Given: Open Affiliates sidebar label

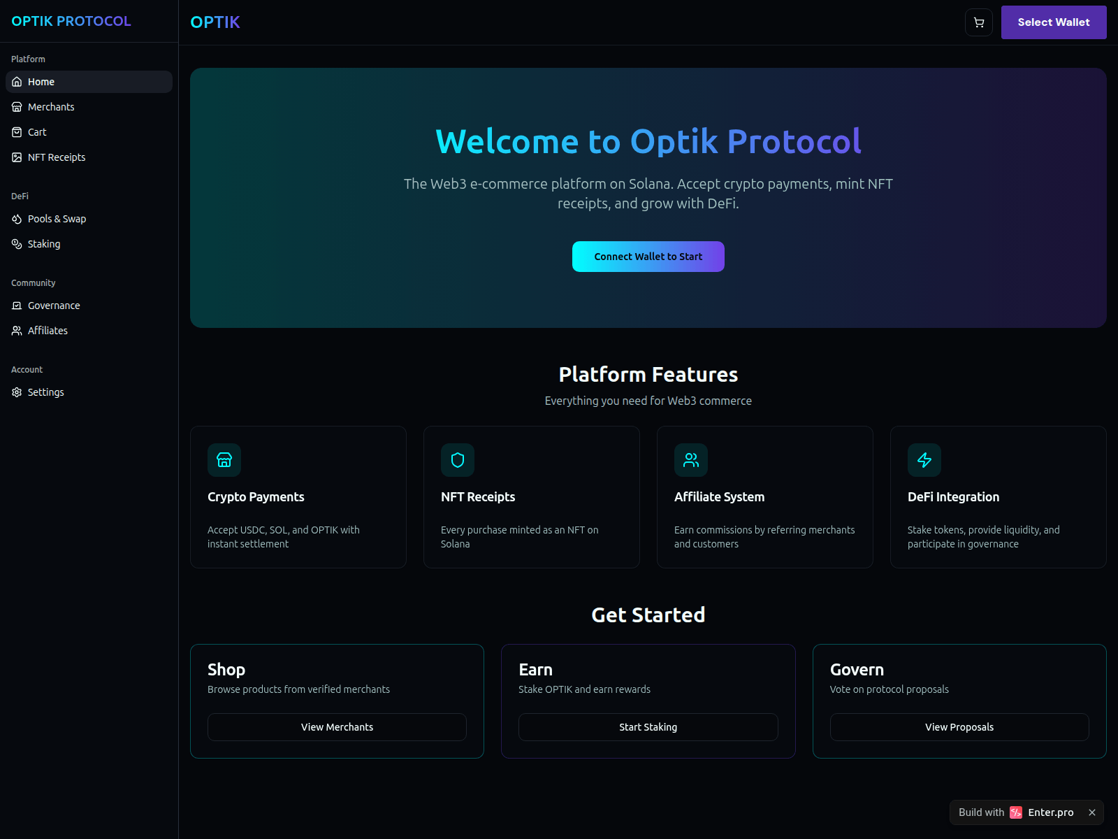Looking at the screenshot, I should (x=48, y=331).
